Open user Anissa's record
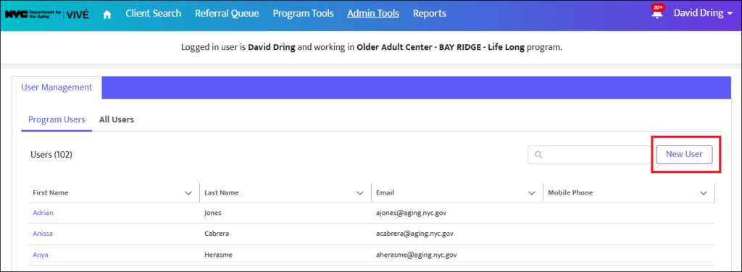The height and width of the screenshot is (272, 742). [x=43, y=233]
